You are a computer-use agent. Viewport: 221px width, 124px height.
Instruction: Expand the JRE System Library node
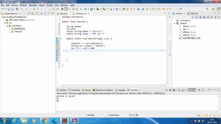4,20
